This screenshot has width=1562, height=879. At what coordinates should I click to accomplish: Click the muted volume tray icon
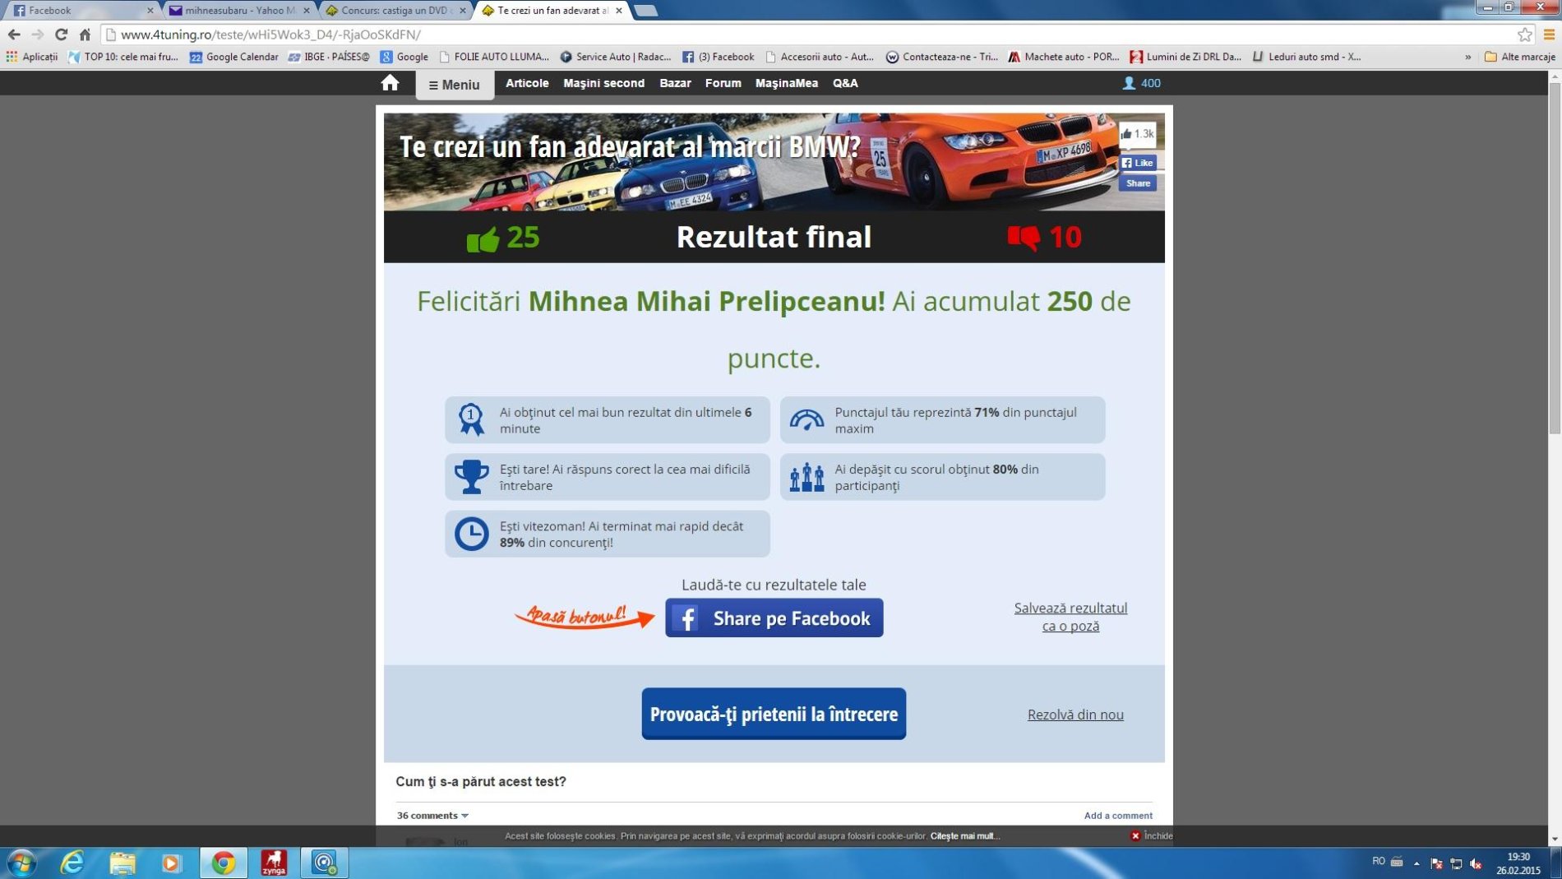click(x=1476, y=863)
